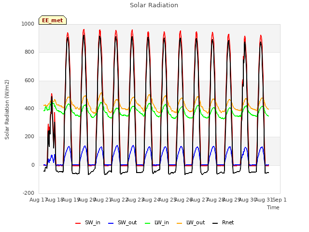Click the Aug 24 x-axis label
This screenshot has width=309, height=232.
coord(151,200)
